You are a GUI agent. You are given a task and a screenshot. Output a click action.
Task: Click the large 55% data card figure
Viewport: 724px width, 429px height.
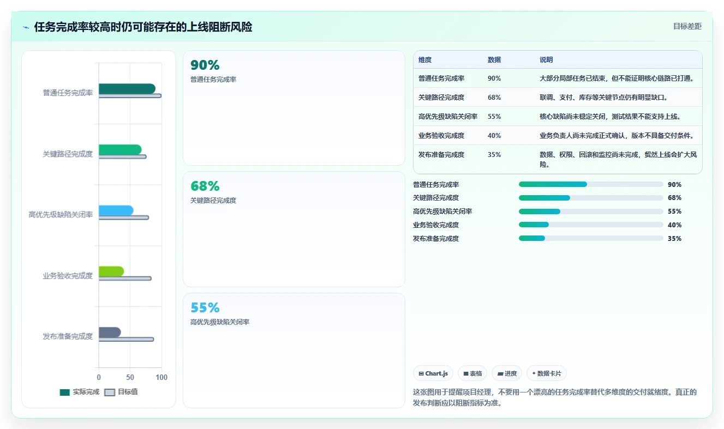(205, 308)
